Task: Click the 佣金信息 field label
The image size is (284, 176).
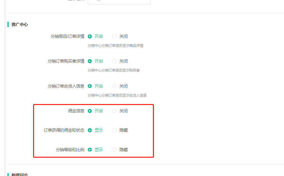Action: click(76, 111)
